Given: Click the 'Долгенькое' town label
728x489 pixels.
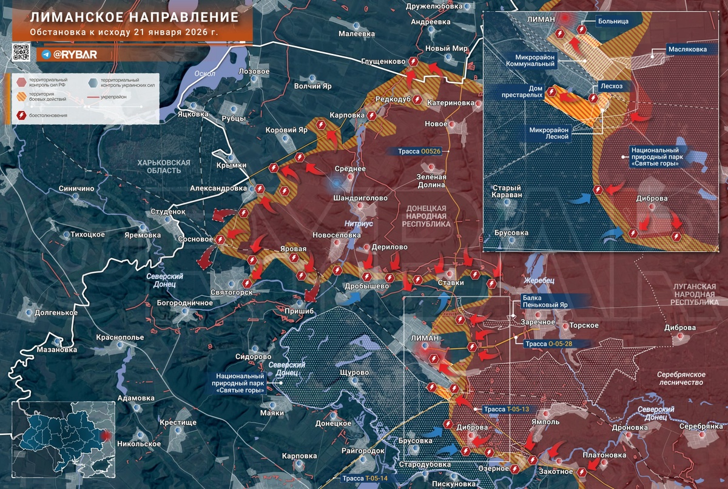Looking at the screenshot, I should 56,312.
